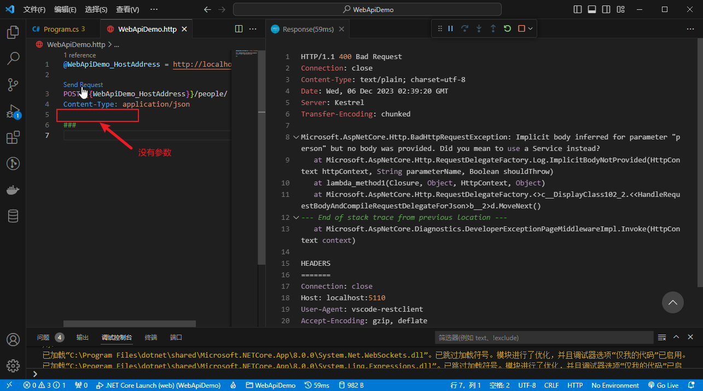The image size is (703, 391).
Task: Pause the debugging session
Action: point(451,28)
